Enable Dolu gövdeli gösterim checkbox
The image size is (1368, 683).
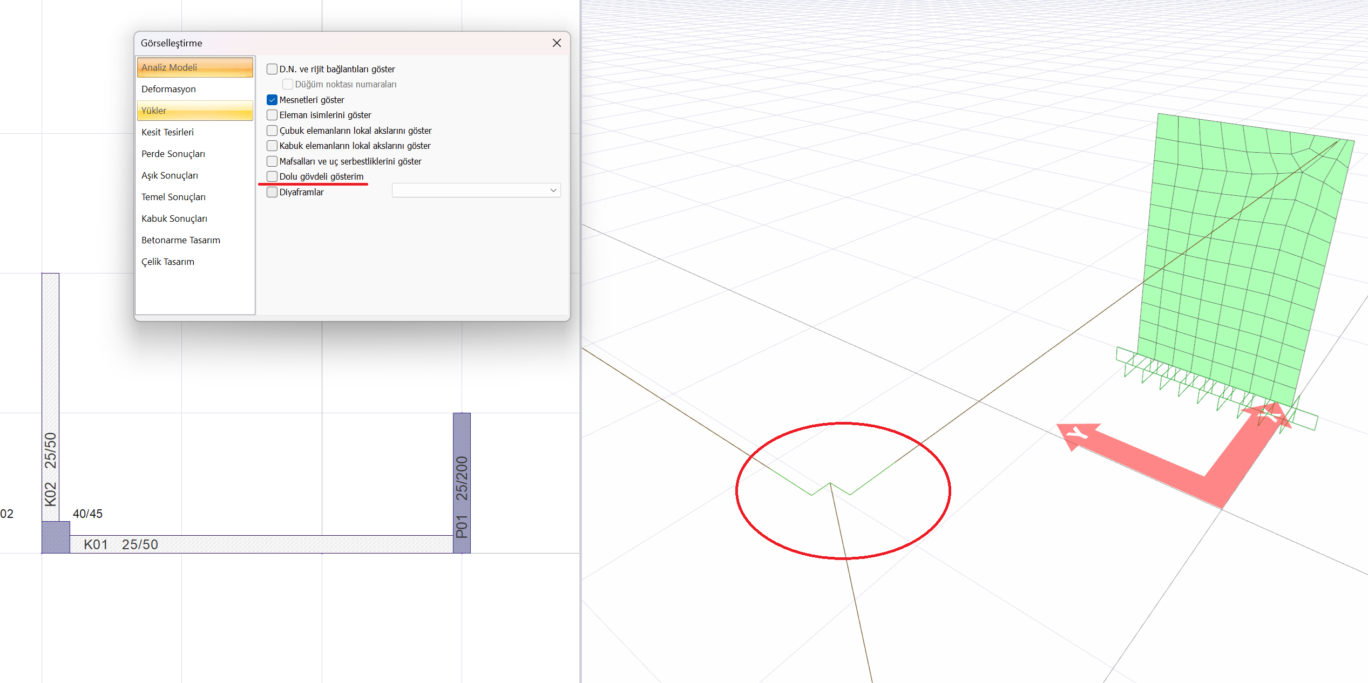[x=272, y=176]
